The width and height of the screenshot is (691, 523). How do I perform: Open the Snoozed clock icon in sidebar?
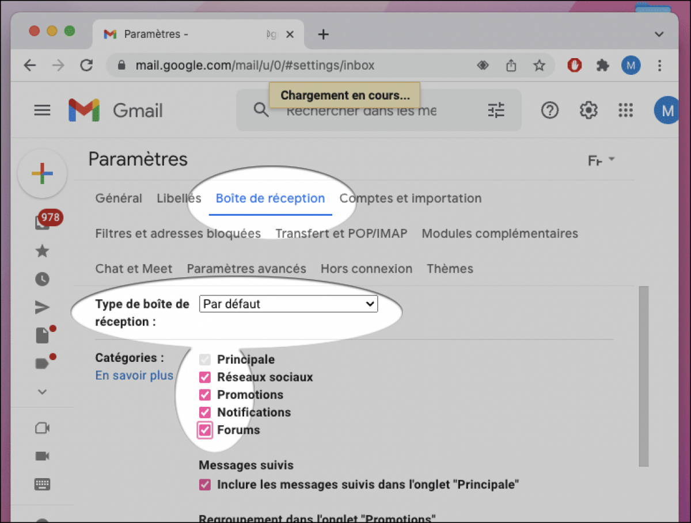42,279
